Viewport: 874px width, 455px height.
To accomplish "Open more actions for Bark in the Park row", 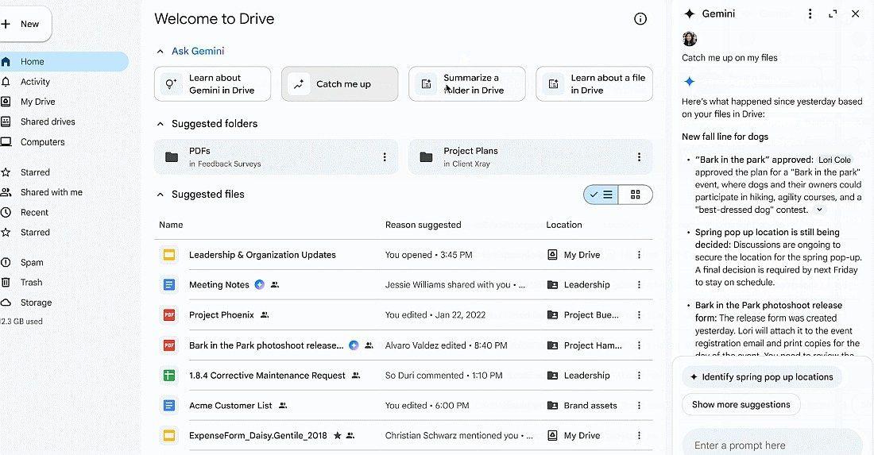I will tap(639, 345).
